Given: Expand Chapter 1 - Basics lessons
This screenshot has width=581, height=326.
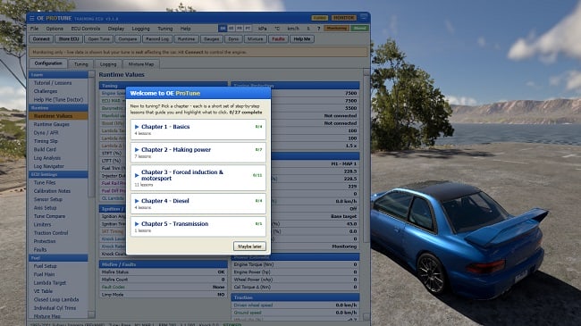Looking at the screenshot, I should tap(198, 130).
